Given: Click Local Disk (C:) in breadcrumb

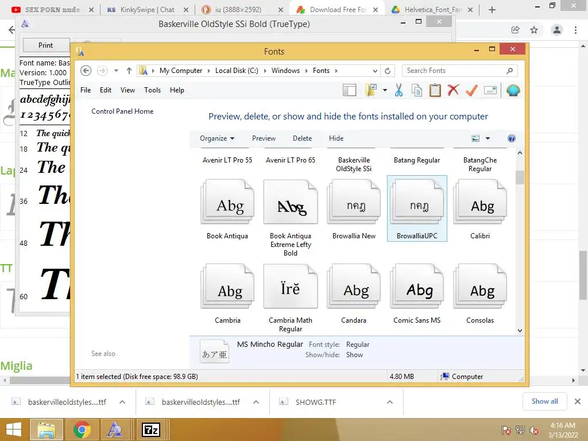Looking at the screenshot, I should [237, 71].
